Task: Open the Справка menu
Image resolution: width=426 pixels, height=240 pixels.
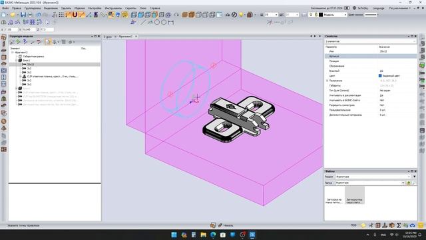Action: click(155, 8)
